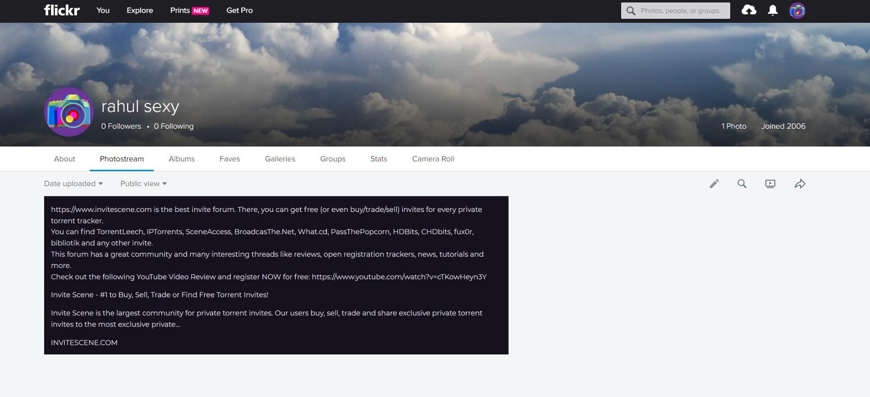
Task: Open the Explore menu
Action: (x=140, y=10)
